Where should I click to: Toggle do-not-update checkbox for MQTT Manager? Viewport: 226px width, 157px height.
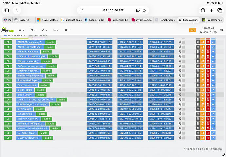click(x=183, y=42)
